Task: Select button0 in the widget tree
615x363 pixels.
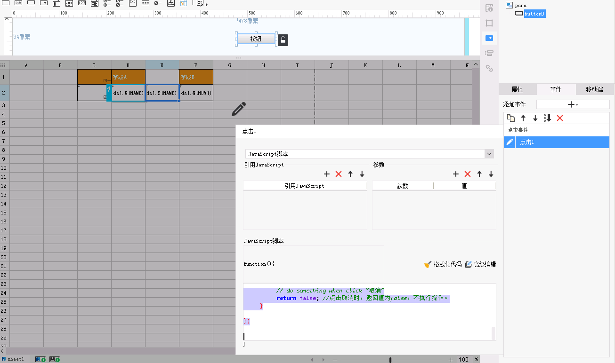Action: click(534, 14)
